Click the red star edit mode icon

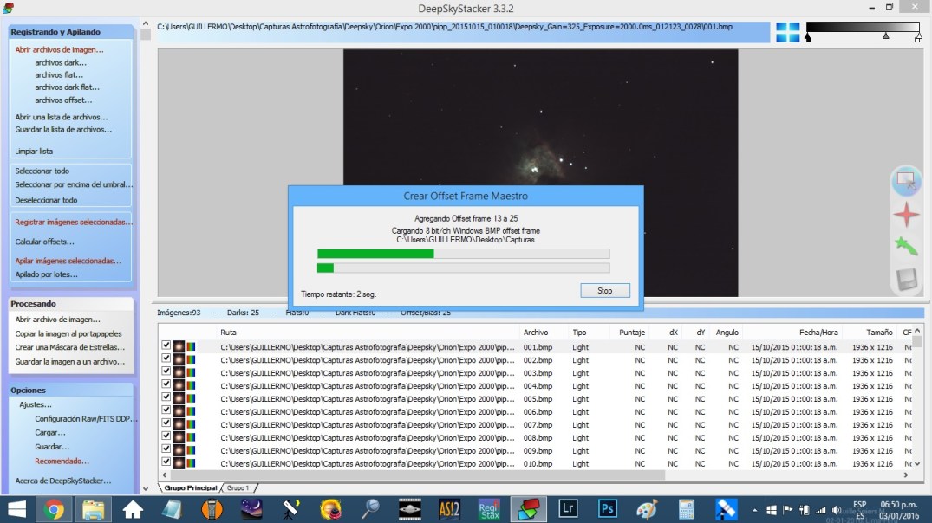(906, 213)
